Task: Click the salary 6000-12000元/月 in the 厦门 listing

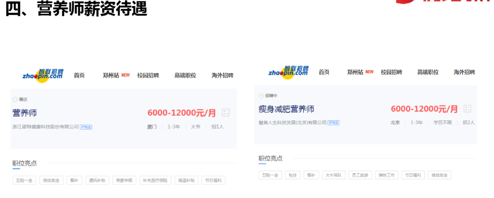Action: [x=182, y=113]
